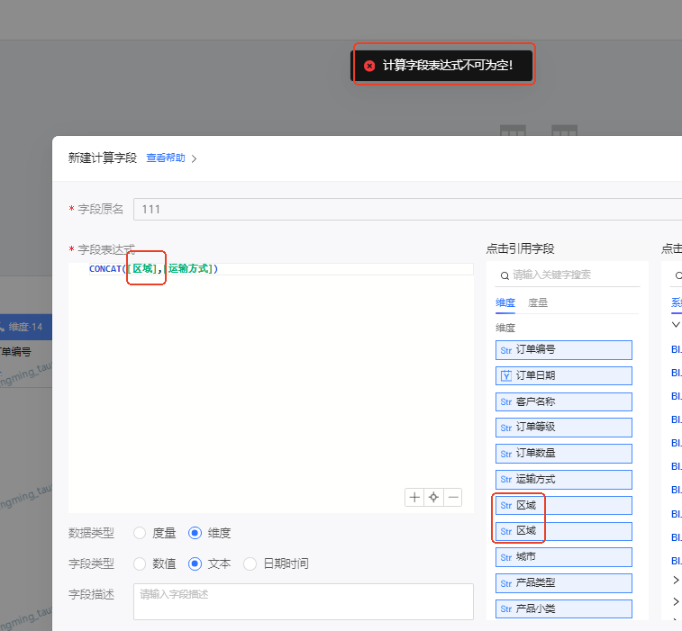The width and height of the screenshot is (682, 631).
Task: Switch to the 维度 tab
Action: point(505,303)
